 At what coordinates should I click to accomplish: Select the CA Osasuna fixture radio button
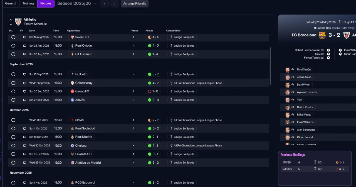click(13, 54)
